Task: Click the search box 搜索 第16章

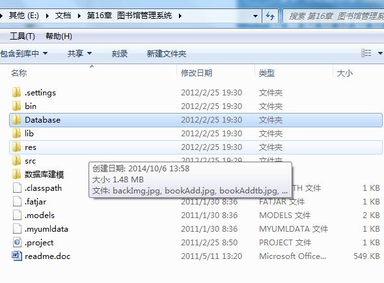Action: pos(333,16)
